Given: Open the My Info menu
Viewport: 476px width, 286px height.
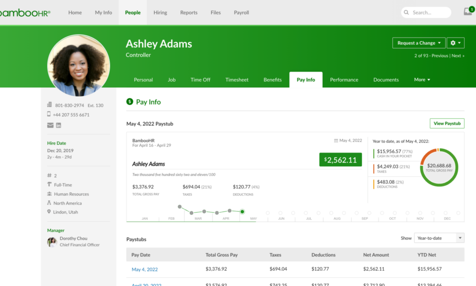Looking at the screenshot, I should (103, 12).
